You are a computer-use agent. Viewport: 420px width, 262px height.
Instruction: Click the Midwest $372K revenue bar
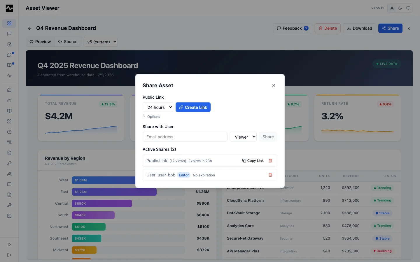(84, 250)
